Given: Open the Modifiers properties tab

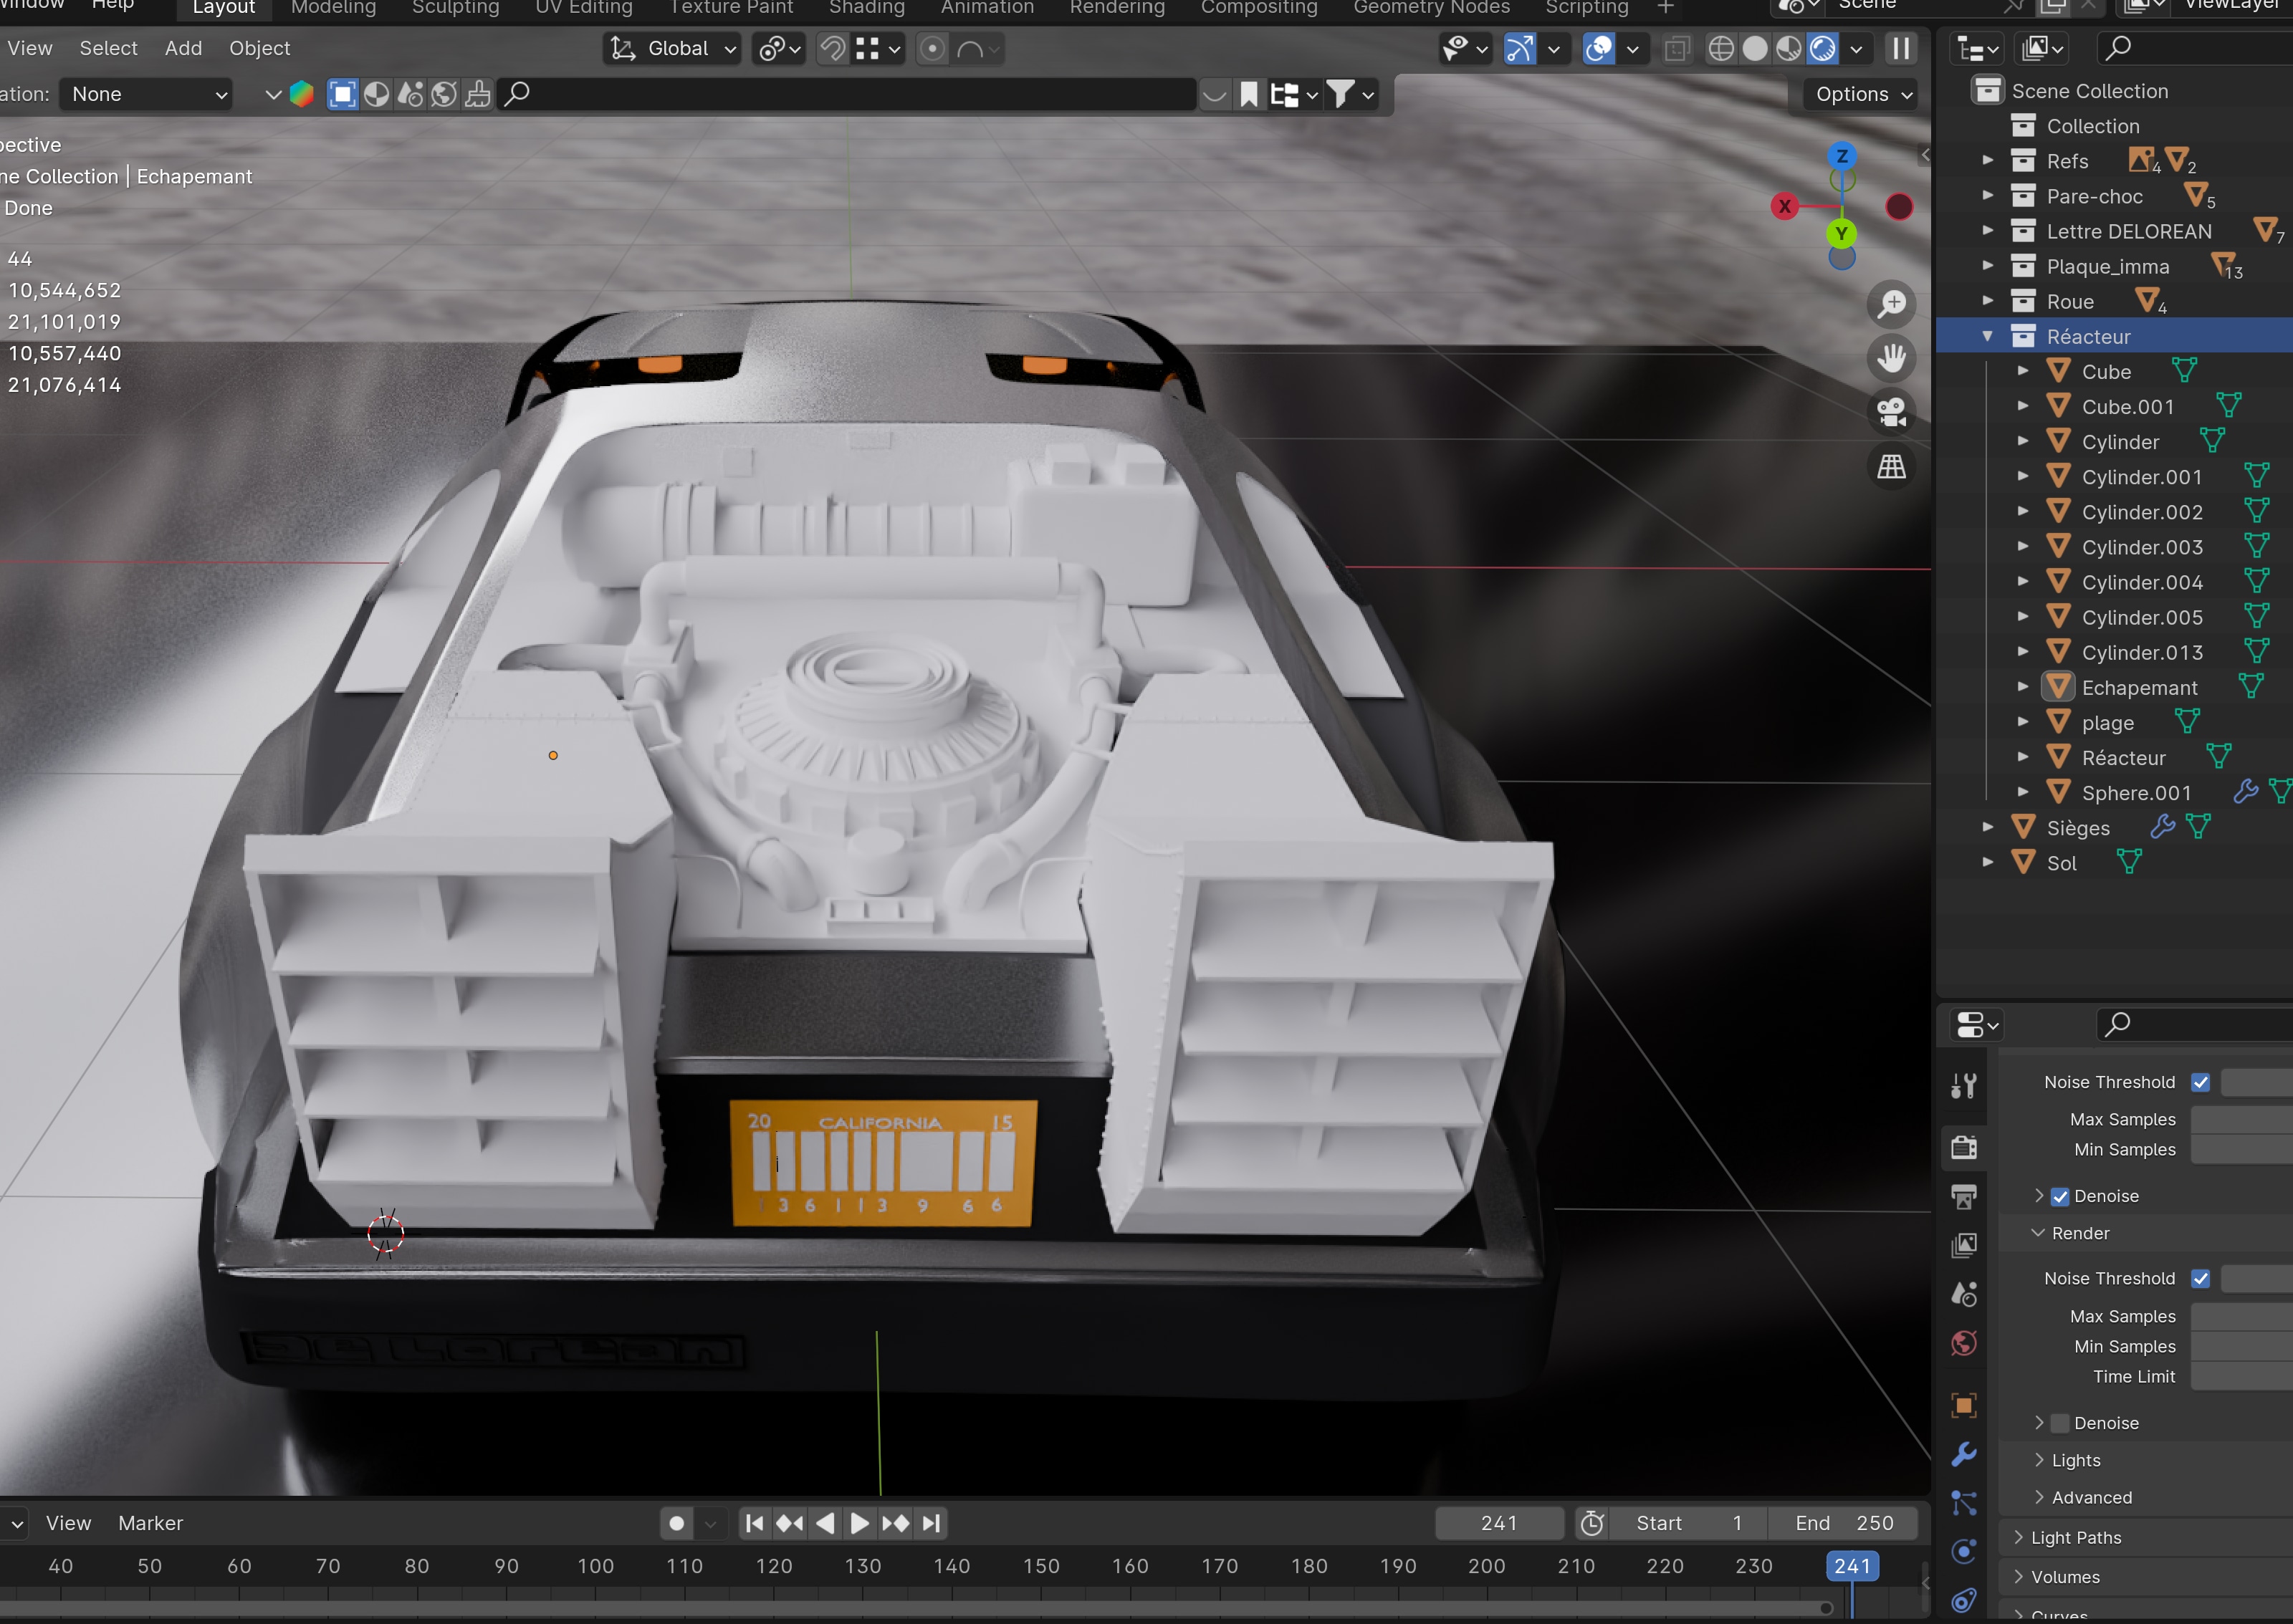Looking at the screenshot, I should 1964,1454.
